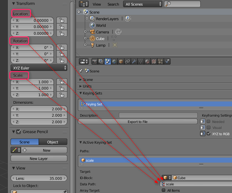
Task: Collapse the Keying Sets panel
Action: click(x=81, y=93)
